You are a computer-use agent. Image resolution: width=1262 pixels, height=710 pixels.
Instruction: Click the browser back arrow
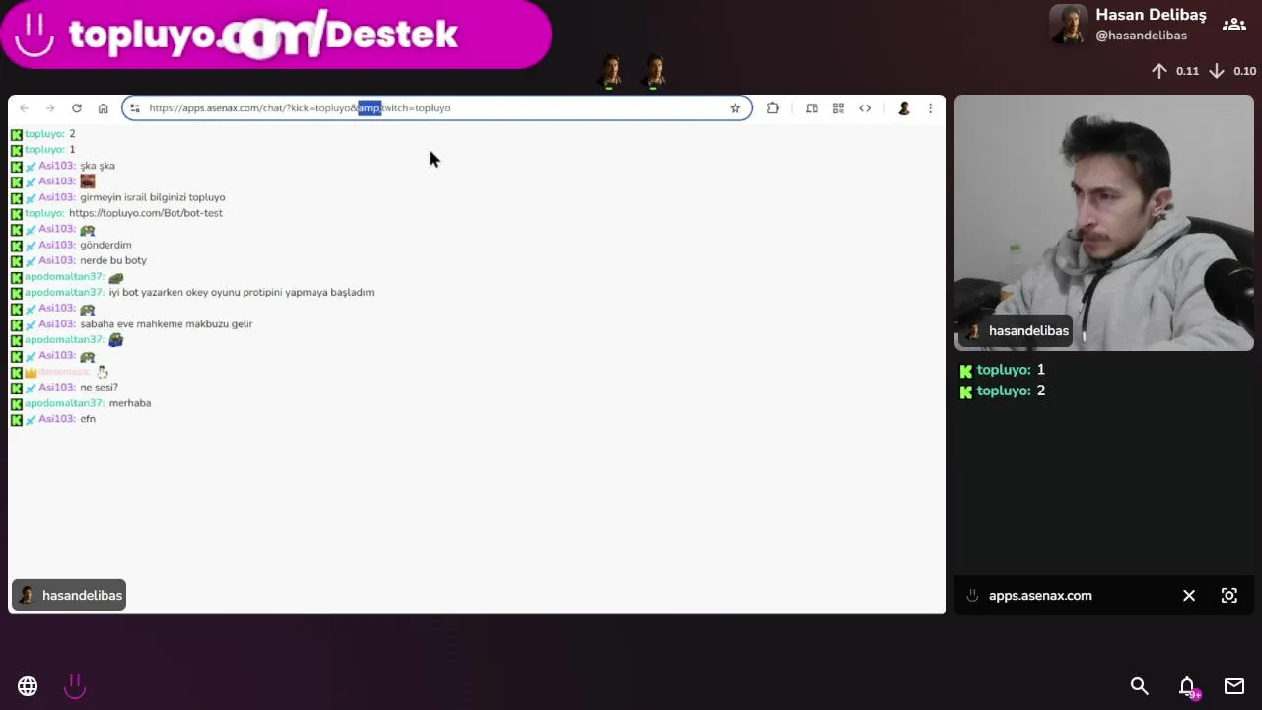click(x=24, y=108)
